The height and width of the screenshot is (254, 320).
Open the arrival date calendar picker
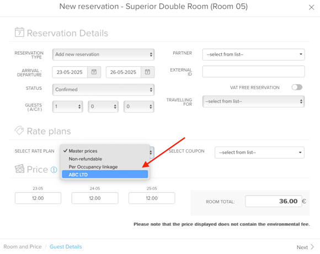coord(94,72)
